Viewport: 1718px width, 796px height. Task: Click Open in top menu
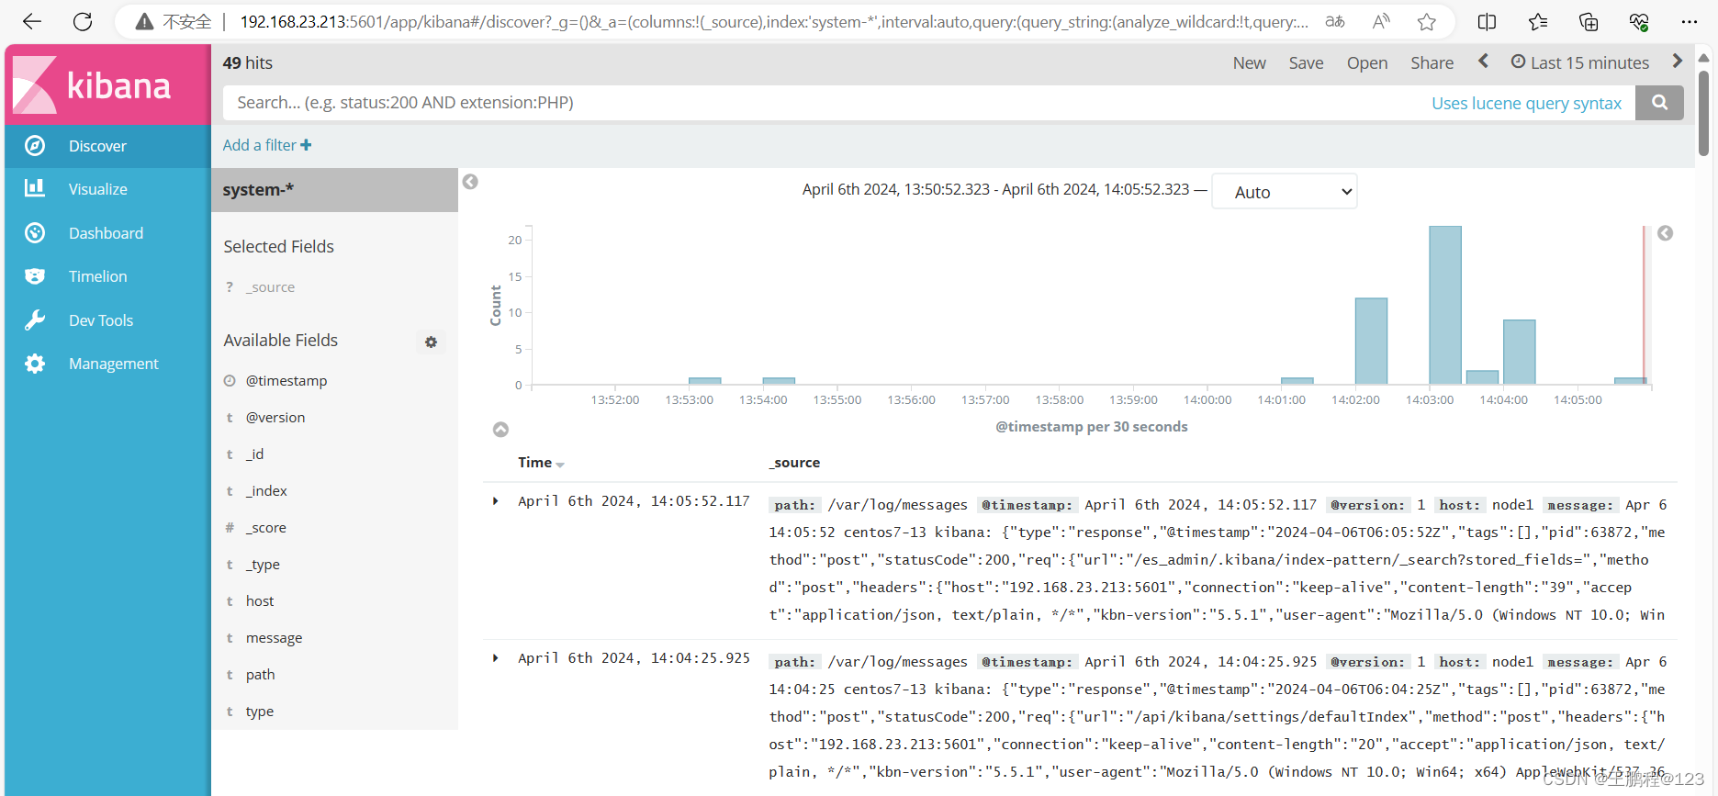pyautogui.click(x=1367, y=62)
